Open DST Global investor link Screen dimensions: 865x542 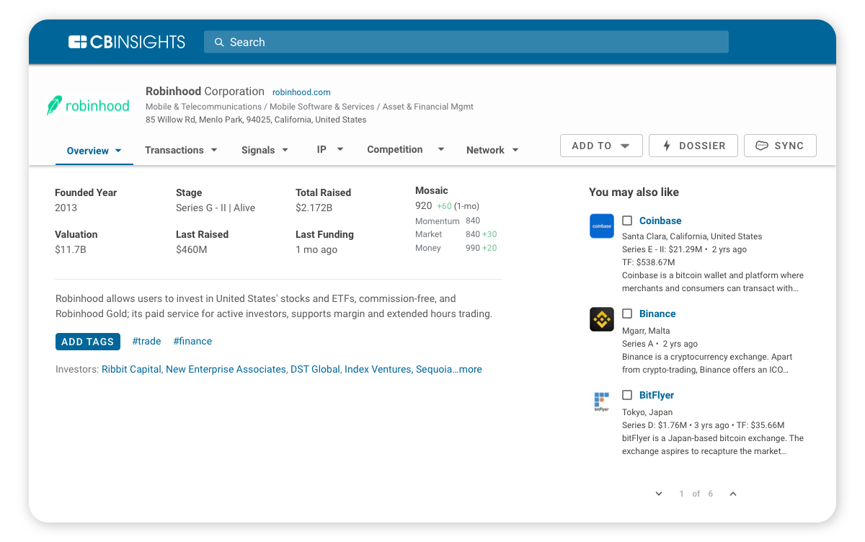click(x=315, y=369)
